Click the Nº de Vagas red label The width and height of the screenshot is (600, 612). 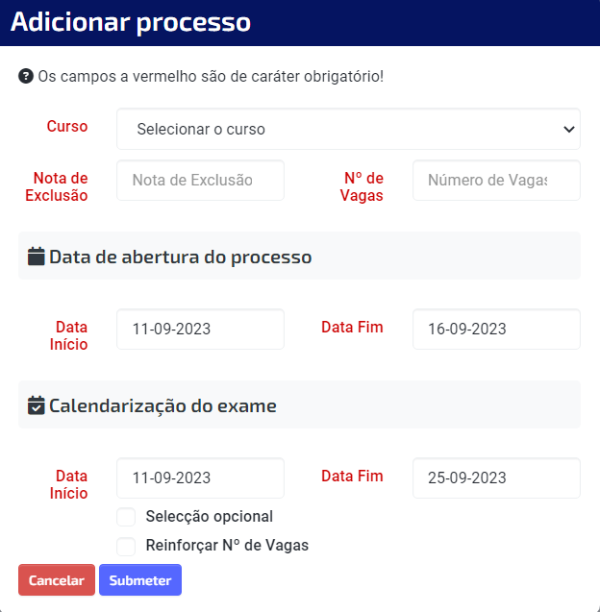coord(362,186)
